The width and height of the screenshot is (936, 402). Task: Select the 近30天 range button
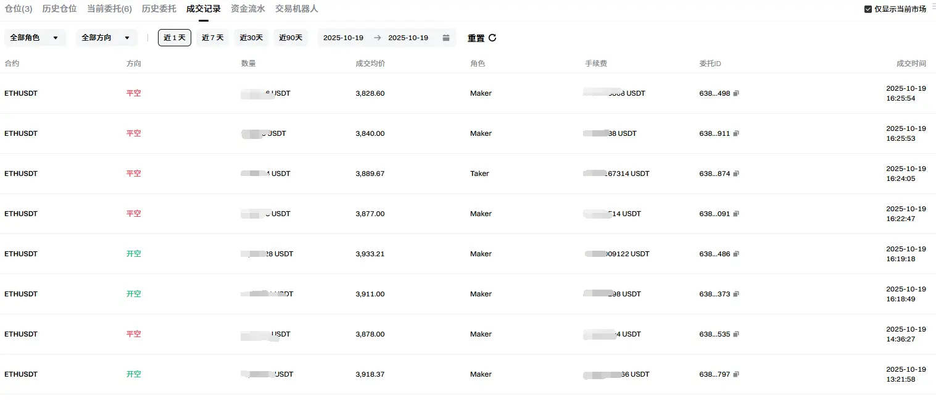pos(251,38)
